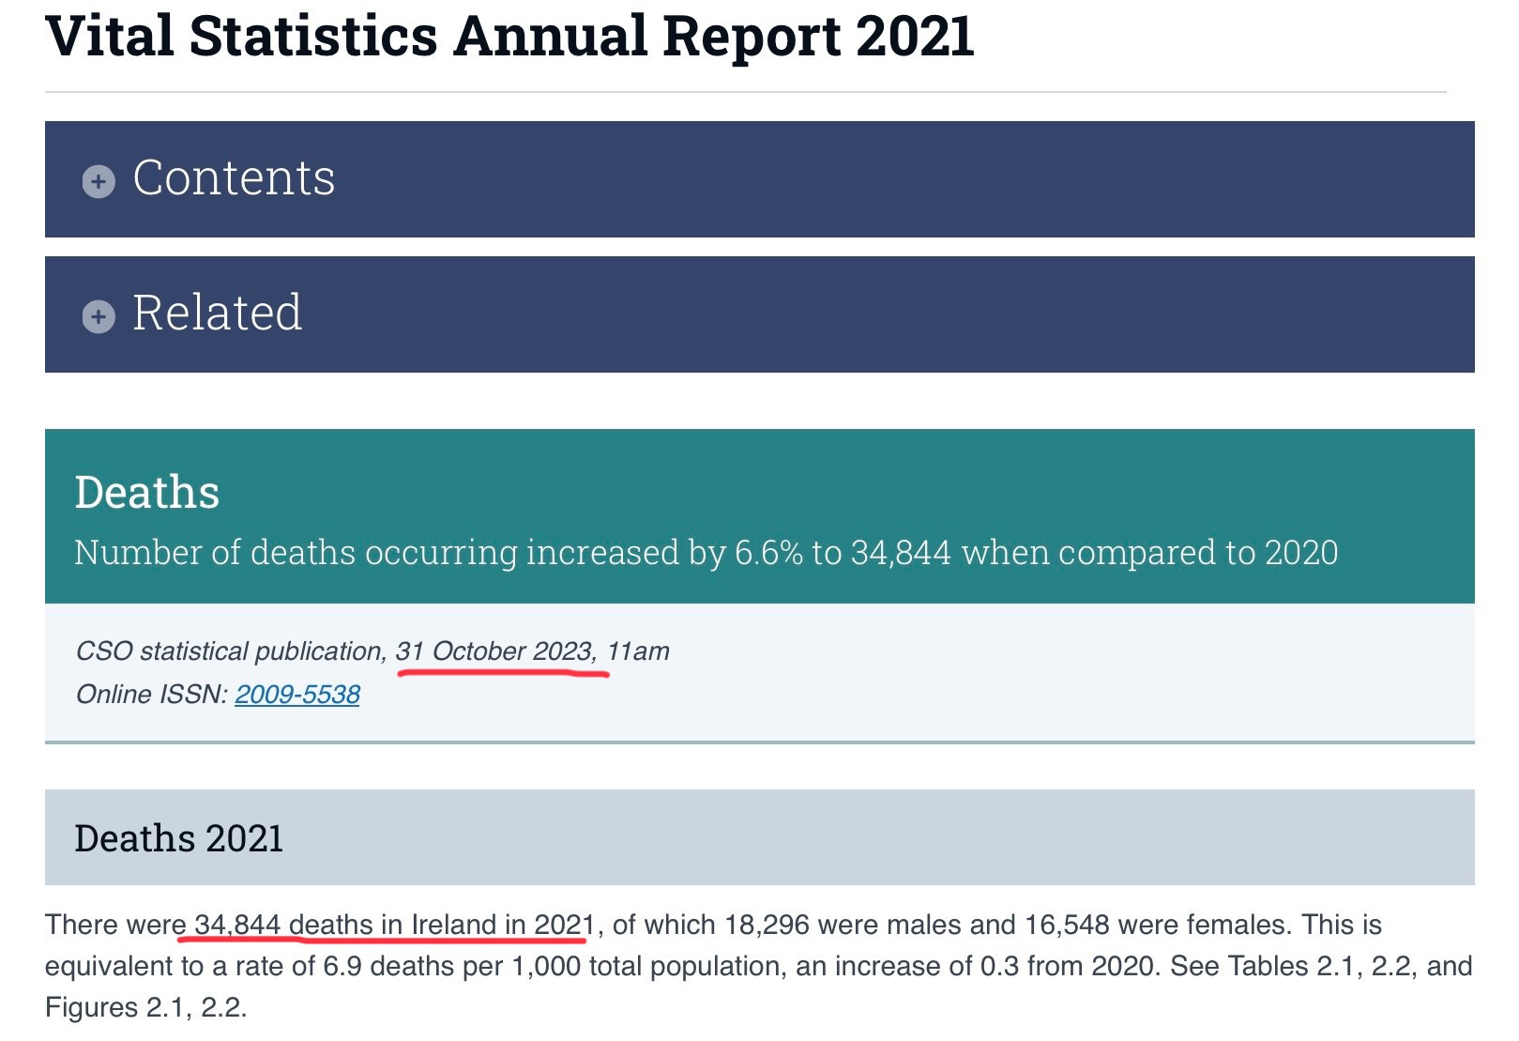Open the Online ISSN 2009-5538 link
This screenshot has height=1041, width=1519.
click(297, 695)
